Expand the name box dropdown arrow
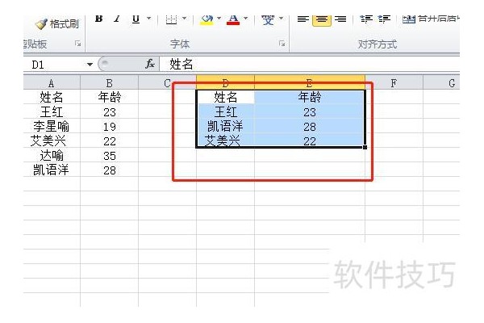484x323 pixels. pos(90,65)
